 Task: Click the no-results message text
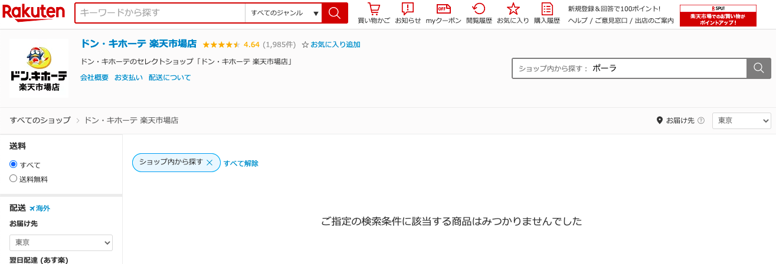coord(451,222)
